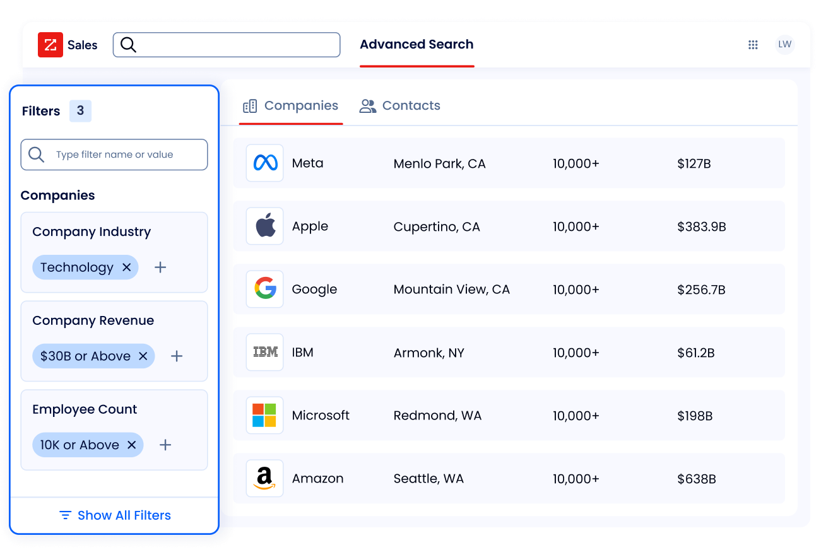Click the Company Revenue heading
This screenshot has width=833, height=550.
click(x=93, y=320)
